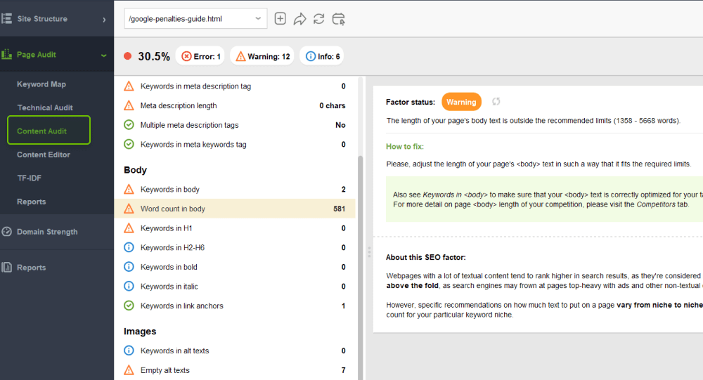Expand Site Structure with its chevron
703x380 pixels.
(x=104, y=19)
